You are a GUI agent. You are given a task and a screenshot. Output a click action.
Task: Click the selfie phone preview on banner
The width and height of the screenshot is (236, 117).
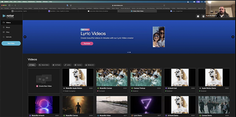click(x=159, y=37)
